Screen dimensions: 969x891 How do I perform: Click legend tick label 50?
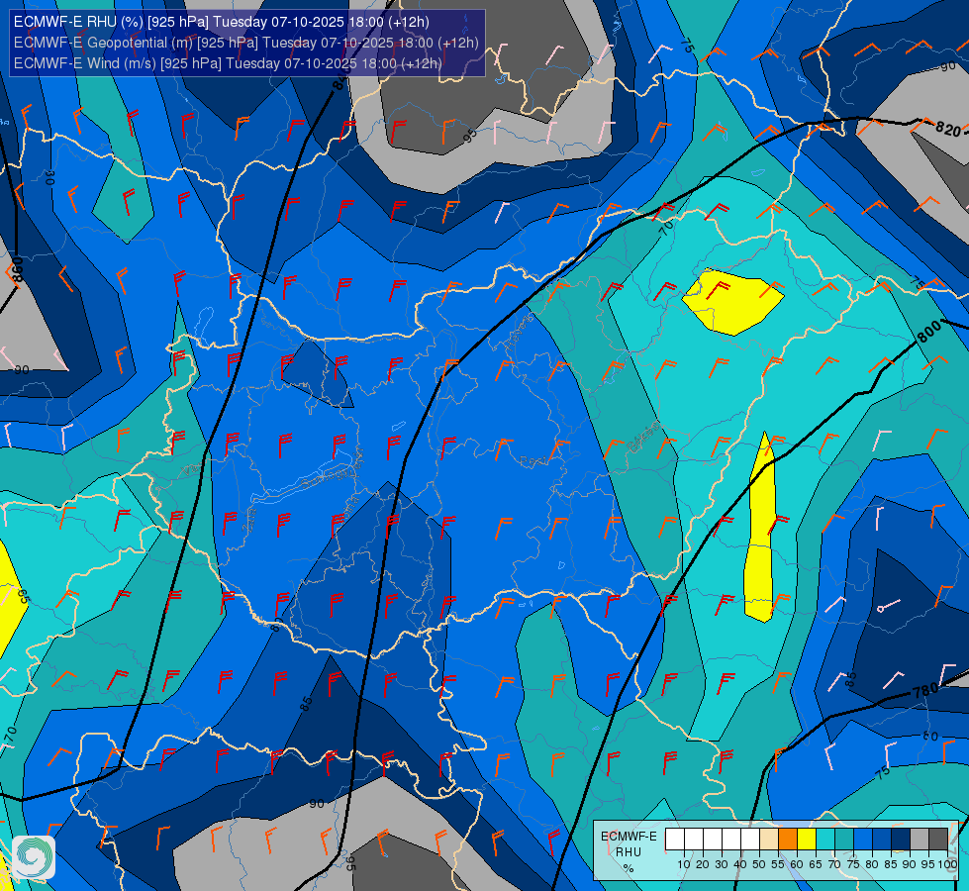tap(759, 865)
